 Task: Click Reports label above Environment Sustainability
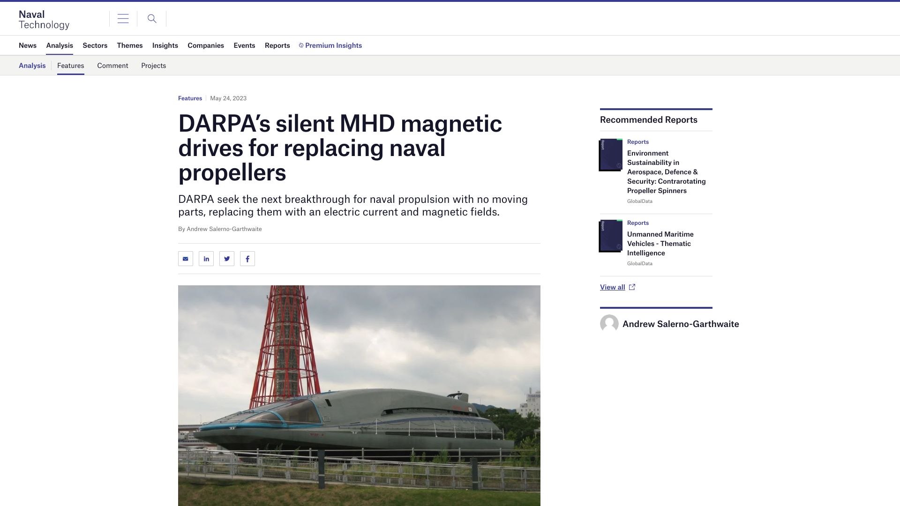pyautogui.click(x=638, y=142)
